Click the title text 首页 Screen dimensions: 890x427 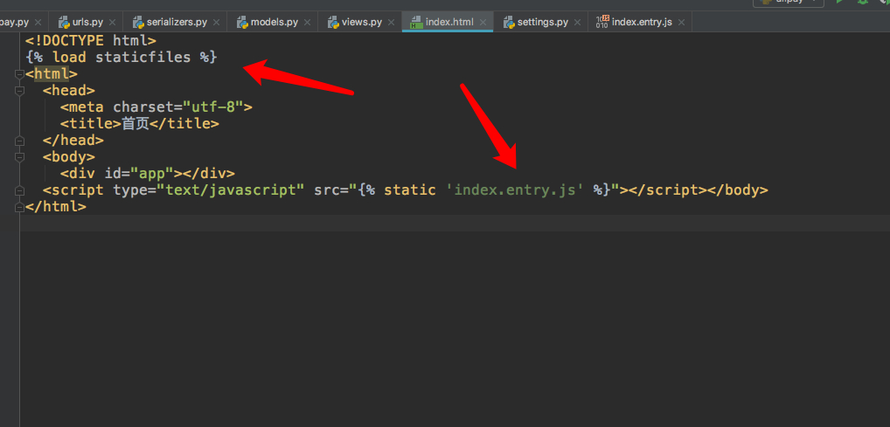pos(136,124)
